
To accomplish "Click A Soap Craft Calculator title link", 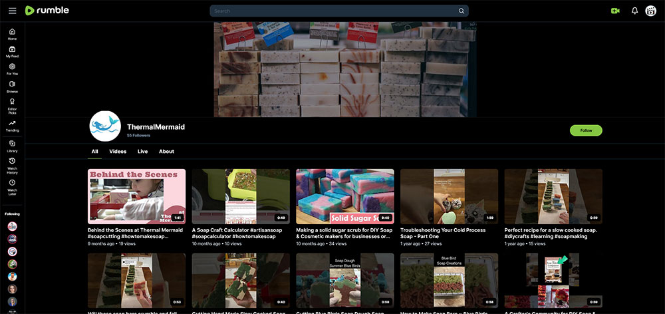I will pos(239,233).
